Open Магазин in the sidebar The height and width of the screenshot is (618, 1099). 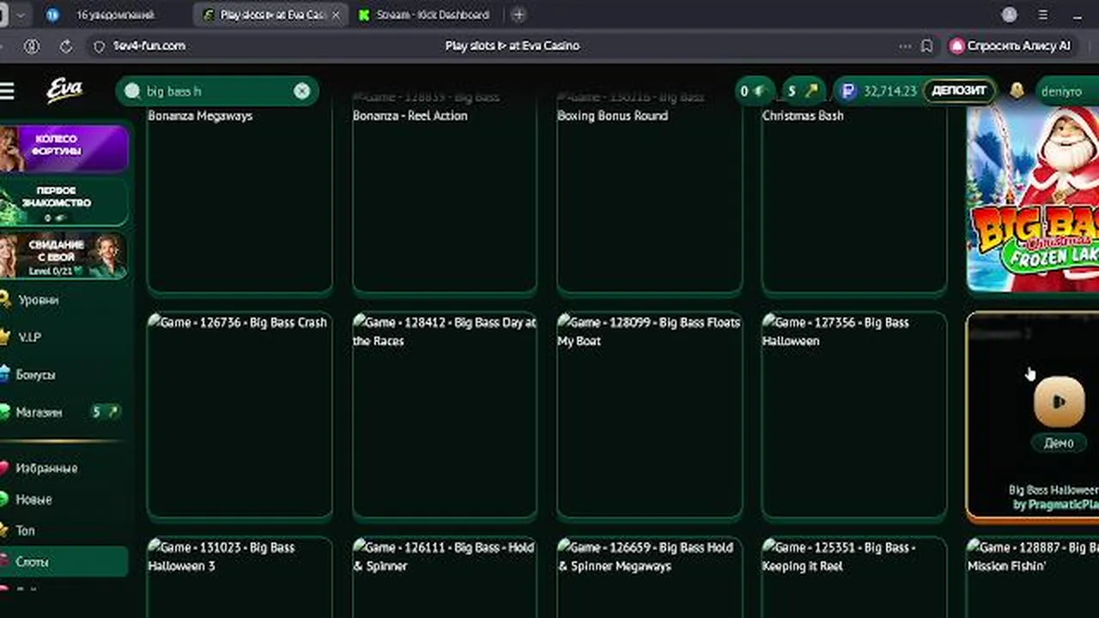pyautogui.click(x=39, y=412)
